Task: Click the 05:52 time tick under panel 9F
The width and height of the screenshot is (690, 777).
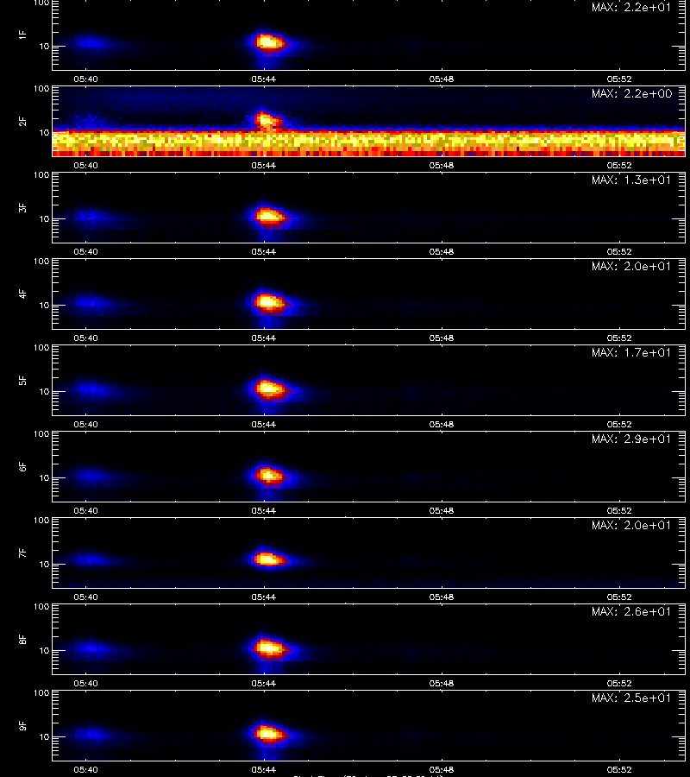Action: pyautogui.click(x=619, y=769)
